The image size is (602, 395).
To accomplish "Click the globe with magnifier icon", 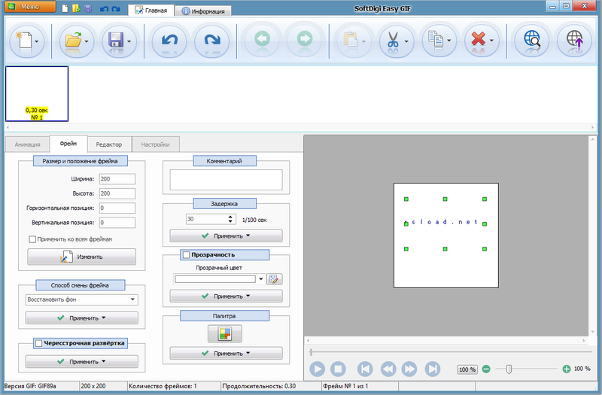I will (532, 40).
